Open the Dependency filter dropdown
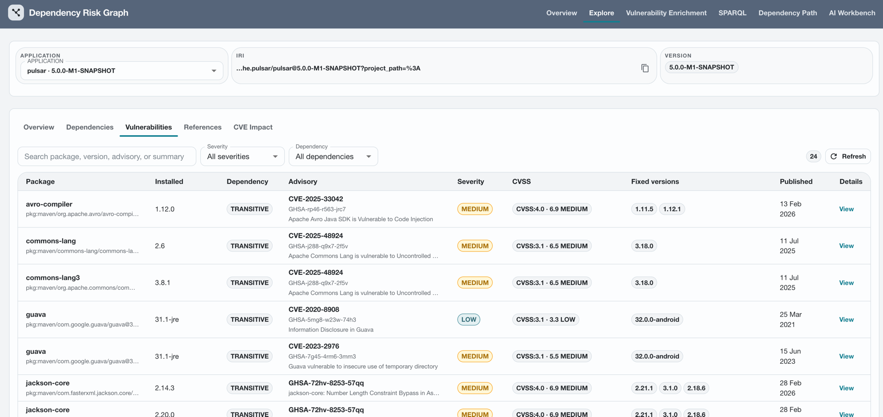Viewport: 883px width, 417px height. coord(333,157)
